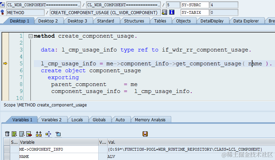Open the Desktop 3 tab

tap(77, 21)
